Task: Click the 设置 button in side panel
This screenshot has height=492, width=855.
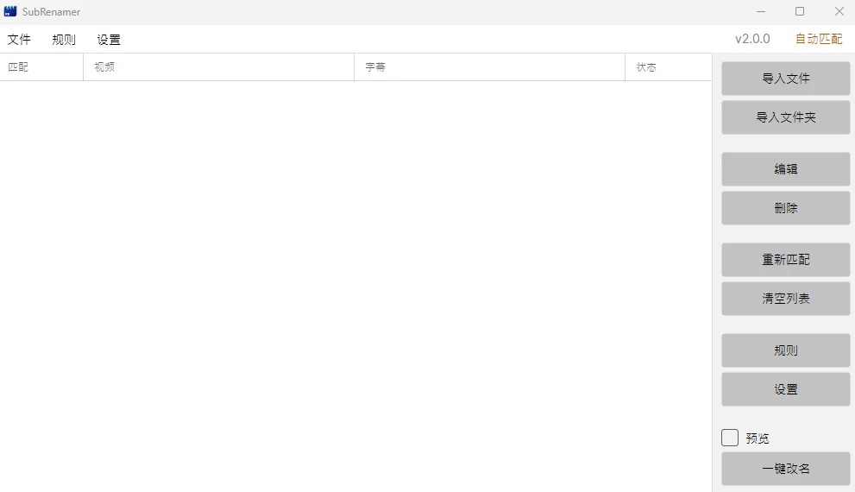Action: tap(785, 389)
